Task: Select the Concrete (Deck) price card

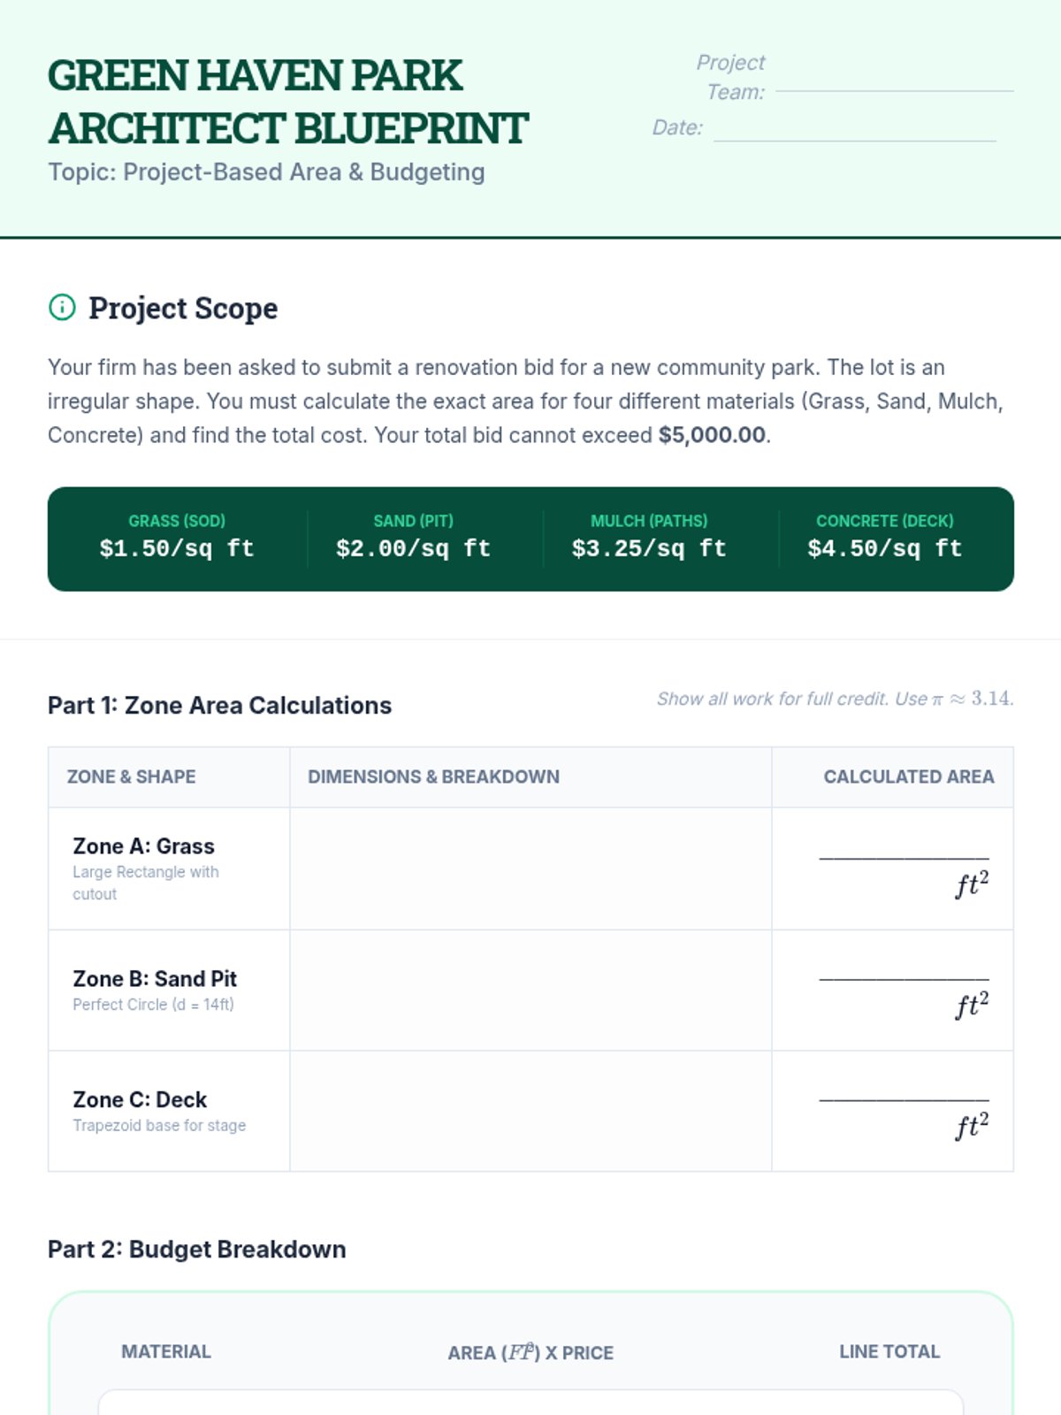Action: coord(885,538)
